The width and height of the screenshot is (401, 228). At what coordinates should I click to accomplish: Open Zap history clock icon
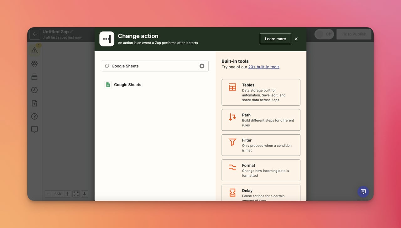34,90
